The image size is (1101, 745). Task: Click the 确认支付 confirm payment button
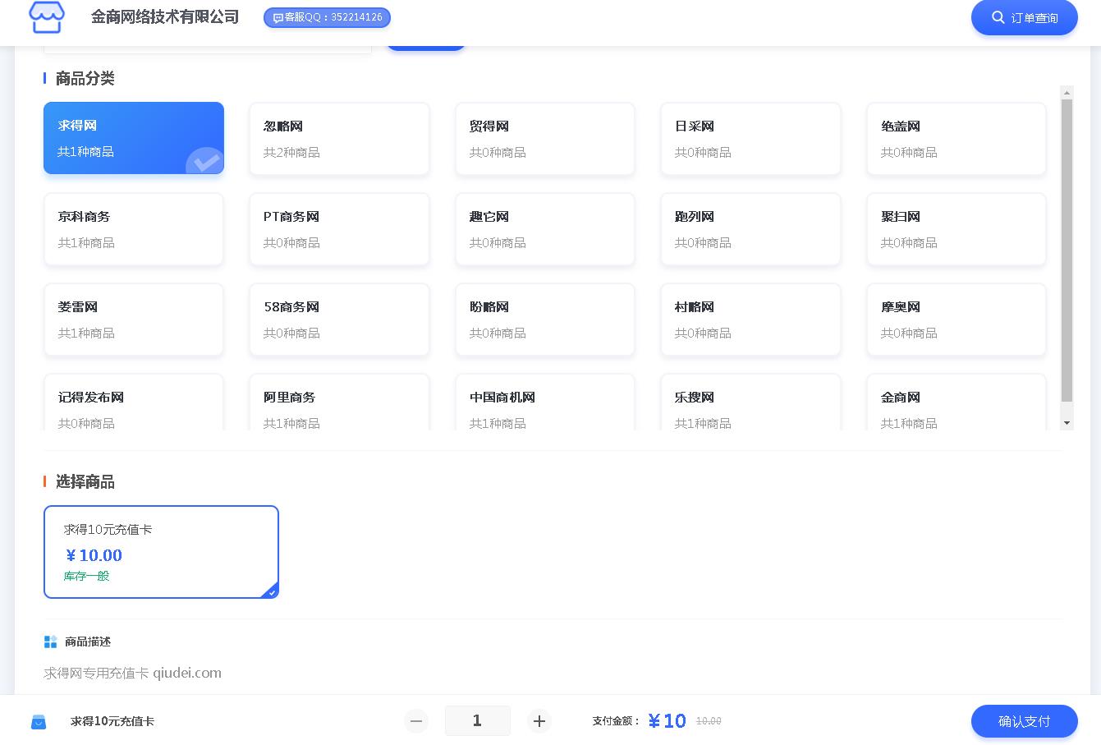(x=1024, y=721)
